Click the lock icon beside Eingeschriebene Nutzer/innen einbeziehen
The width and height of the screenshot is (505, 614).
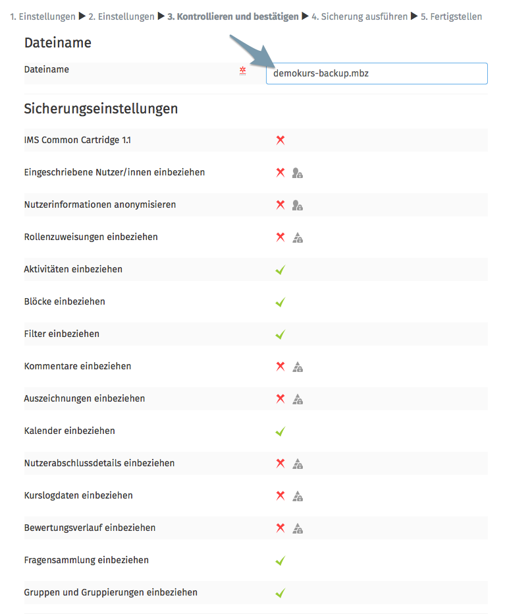pos(298,173)
